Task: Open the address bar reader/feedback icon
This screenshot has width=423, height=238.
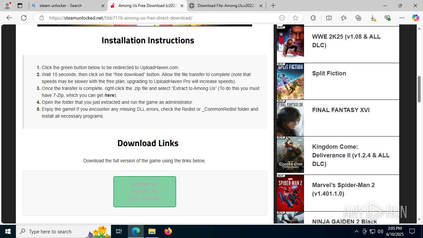Action: [x=282, y=18]
